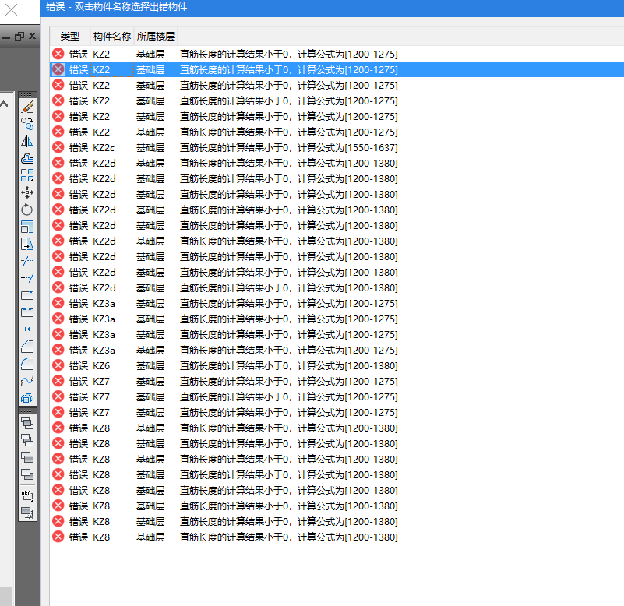Select the Erase tool

[27, 107]
